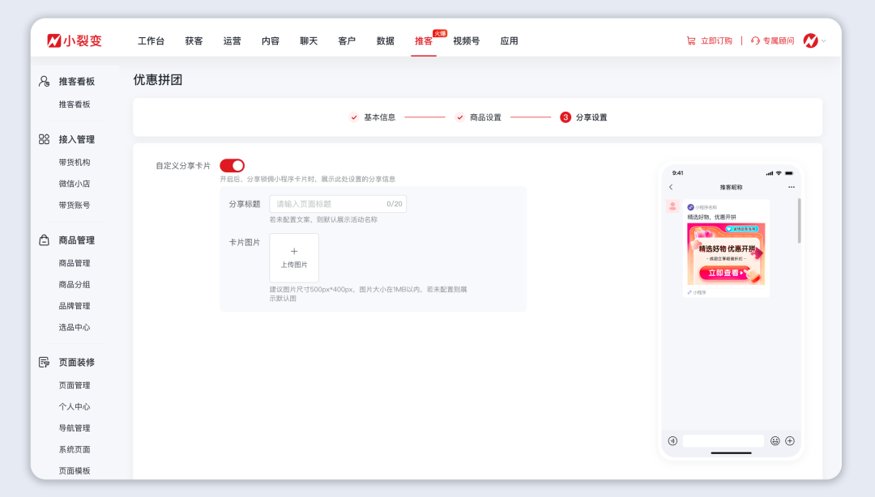The height and width of the screenshot is (497, 875).
Task: Open the 商品管理 bag icon section
Action: pyautogui.click(x=43, y=239)
